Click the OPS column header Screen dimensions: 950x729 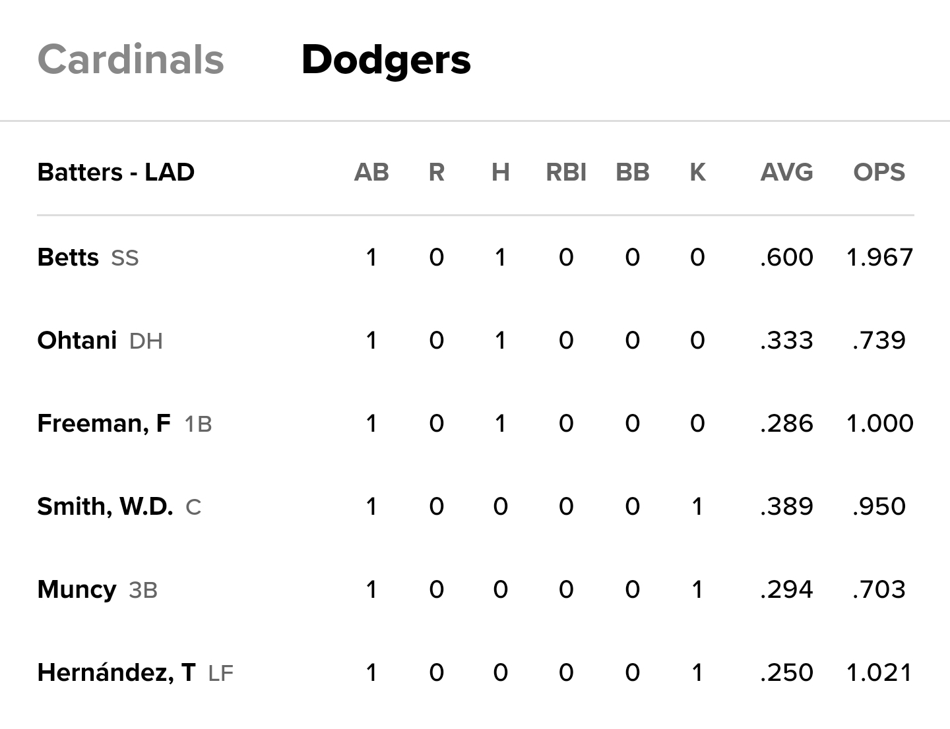click(x=879, y=172)
